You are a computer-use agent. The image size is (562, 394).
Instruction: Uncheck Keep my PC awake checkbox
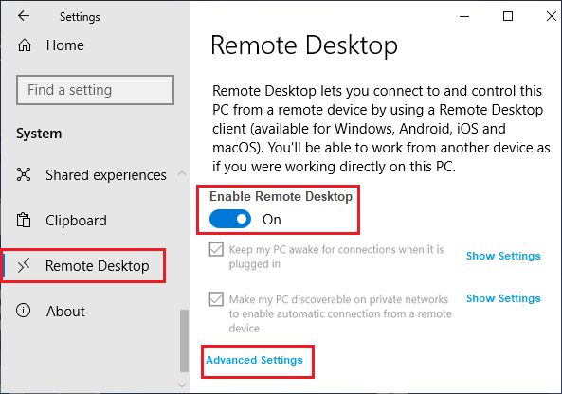coord(216,249)
